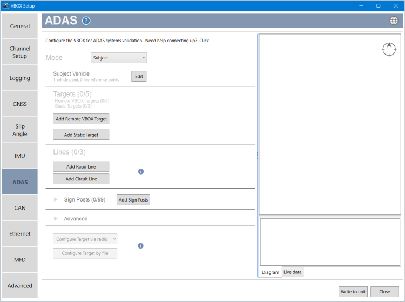The height and width of the screenshot is (302, 405).
Task: Click the globe language icon
Action: pos(394,21)
